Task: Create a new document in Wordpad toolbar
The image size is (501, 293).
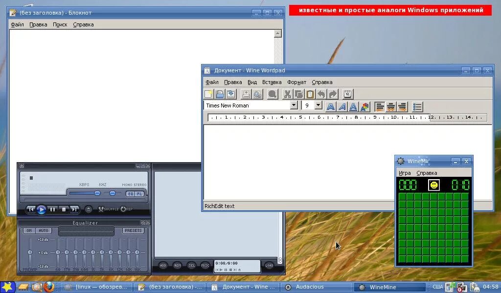Action: click(208, 94)
